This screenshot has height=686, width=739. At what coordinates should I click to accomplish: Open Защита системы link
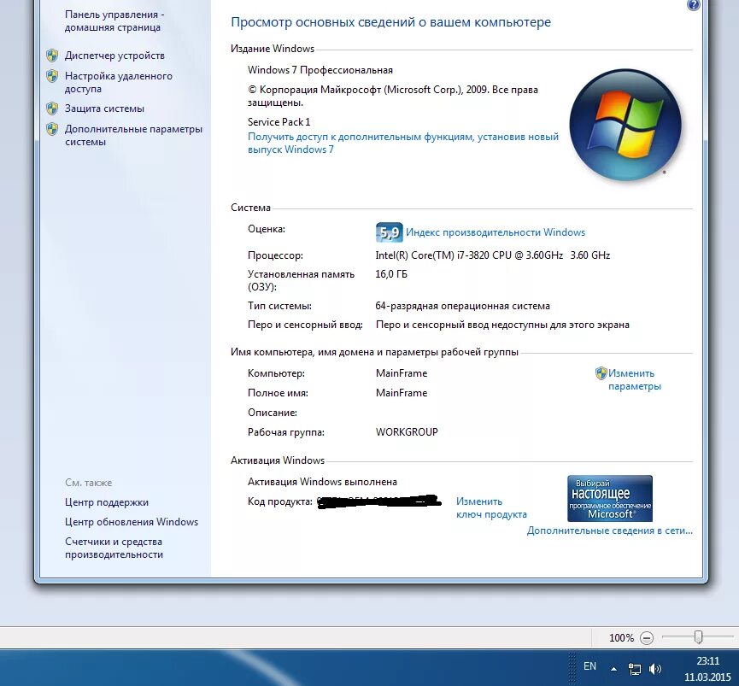tap(104, 108)
